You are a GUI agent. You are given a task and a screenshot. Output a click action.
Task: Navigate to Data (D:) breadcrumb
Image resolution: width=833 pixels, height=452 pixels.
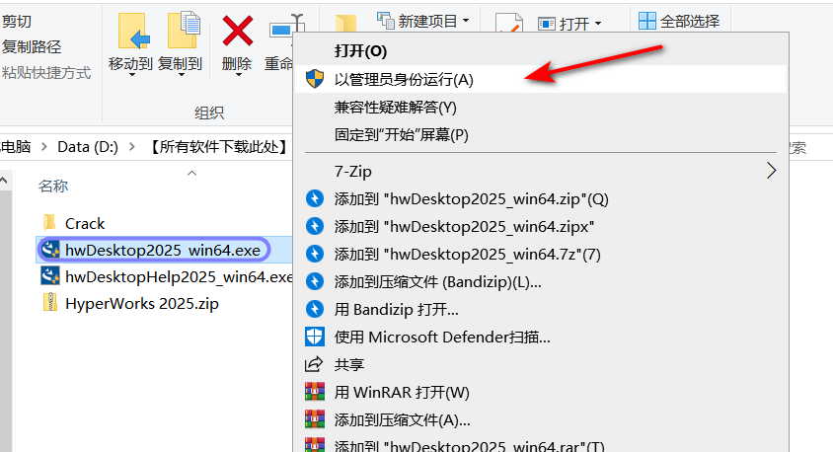click(x=88, y=147)
